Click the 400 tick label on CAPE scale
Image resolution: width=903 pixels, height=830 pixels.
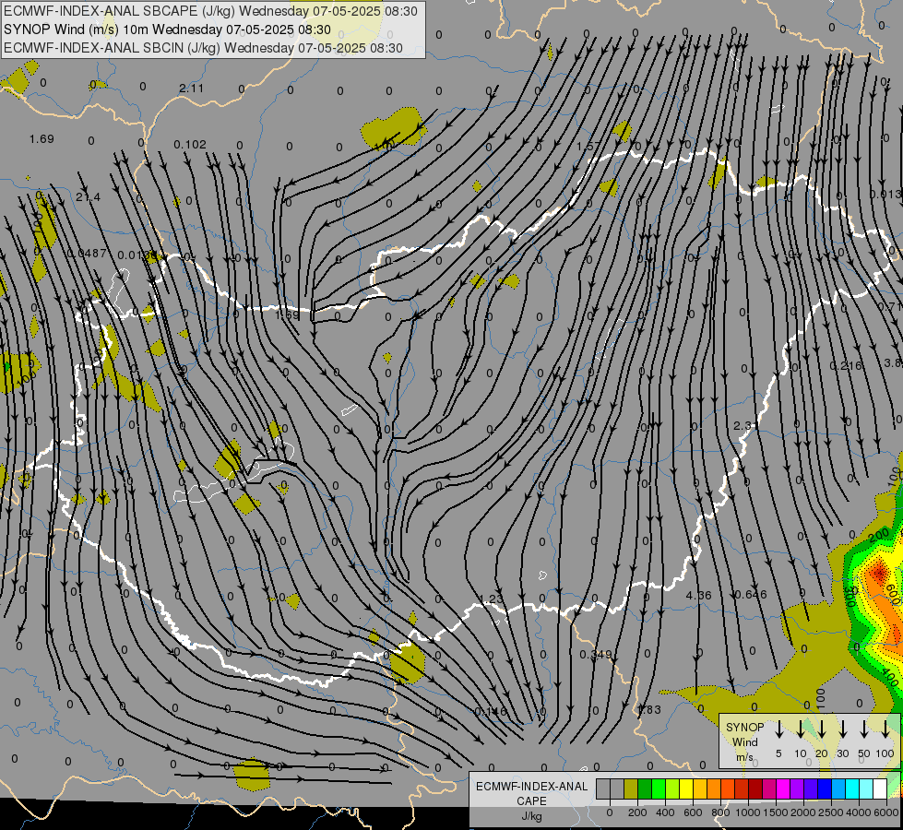pyautogui.click(x=665, y=812)
